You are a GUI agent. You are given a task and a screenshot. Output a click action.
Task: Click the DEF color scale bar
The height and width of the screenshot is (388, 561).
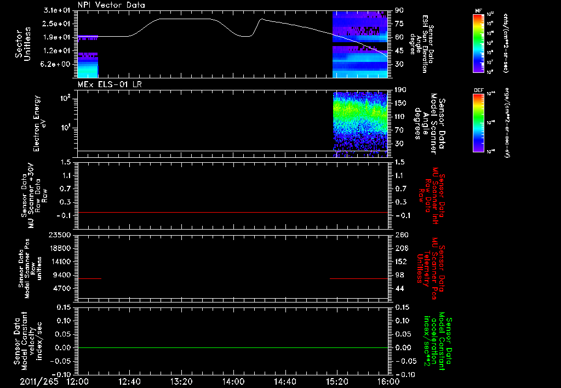point(478,123)
